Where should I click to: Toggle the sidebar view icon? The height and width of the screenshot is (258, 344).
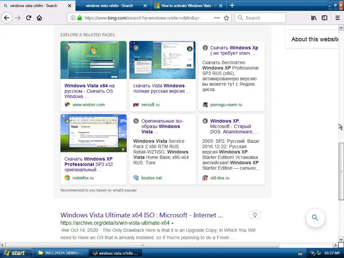click(325, 18)
